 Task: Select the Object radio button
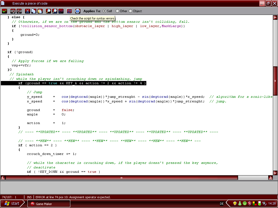point(131,11)
